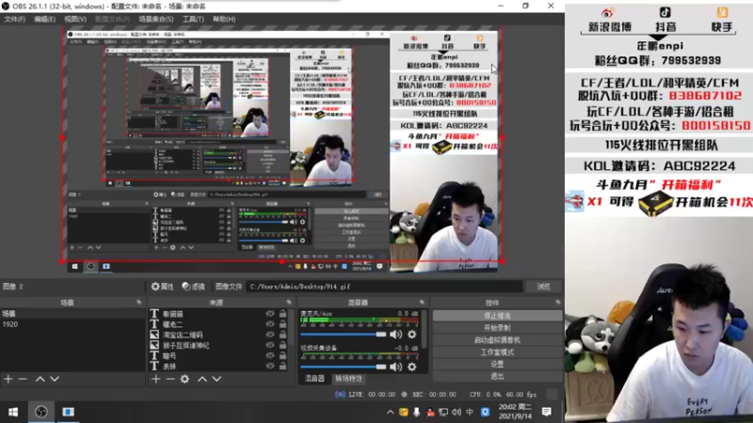Undock the 混音器 panel using its header icon

point(422,302)
